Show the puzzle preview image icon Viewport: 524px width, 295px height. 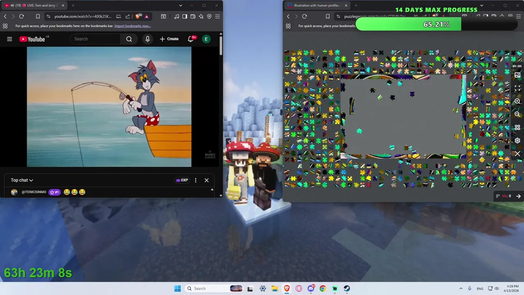pyautogui.click(x=517, y=75)
